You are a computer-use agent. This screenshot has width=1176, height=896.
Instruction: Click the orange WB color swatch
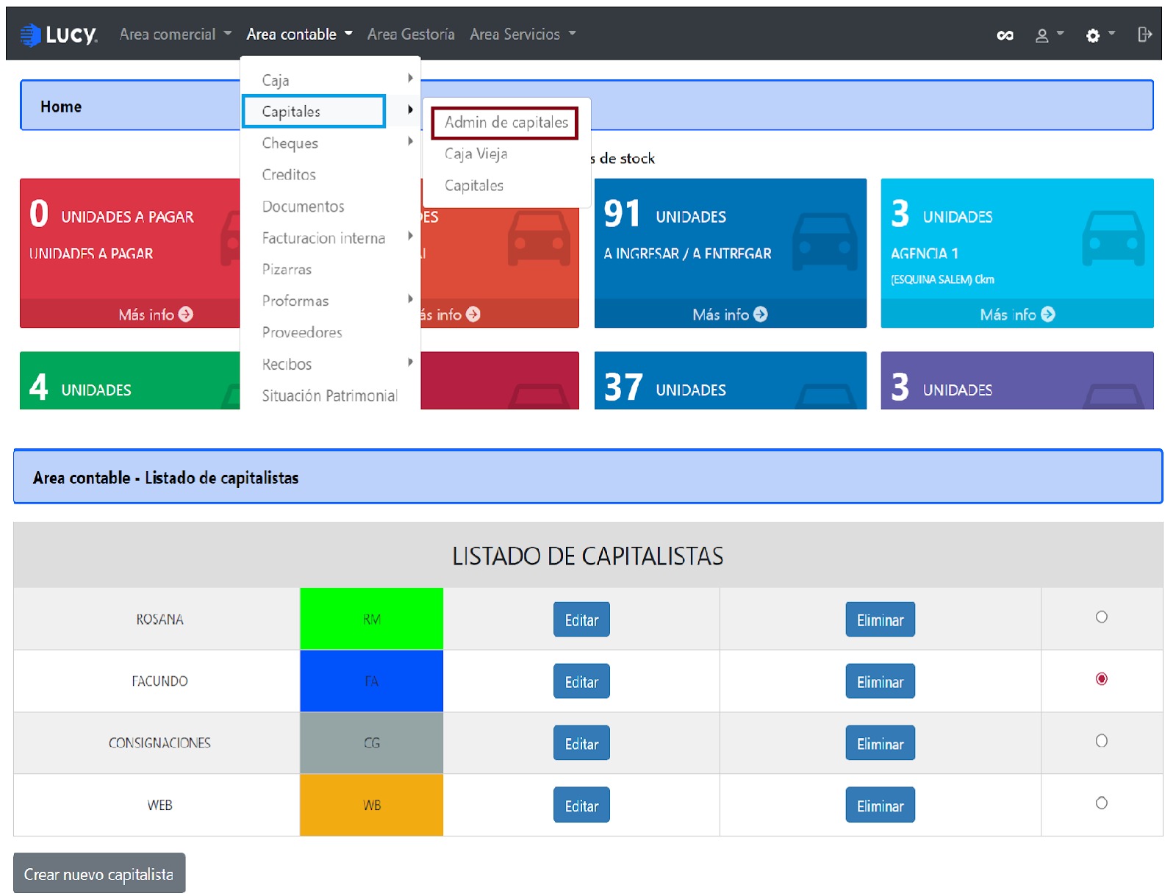371,805
